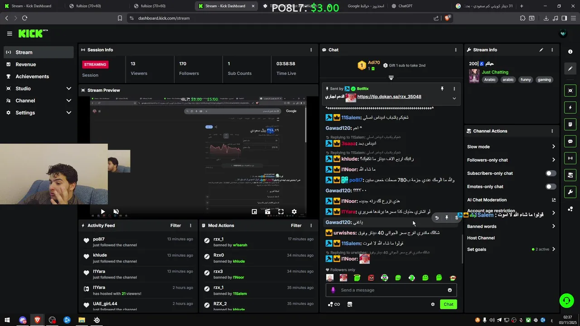The width and height of the screenshot is (580, 326).
Task: Edit Stream info with pencil icon
Action: (x=541, y=50)
